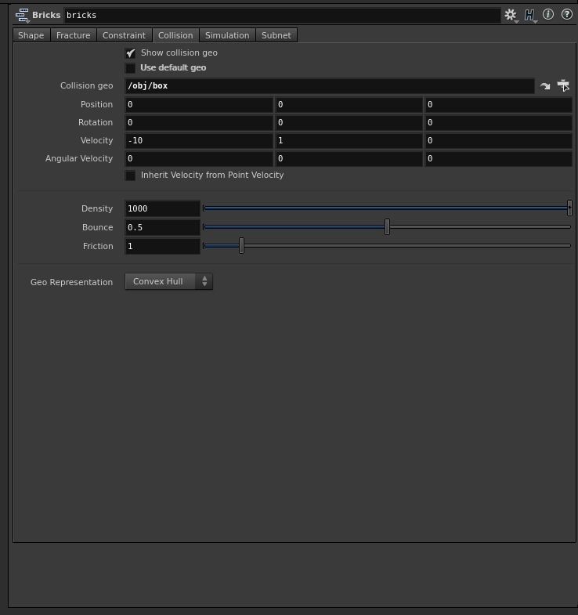Click the Bounce slider handle
Image resolution: width=578 pixels, height=615 pixels.
tap(387, 226)
